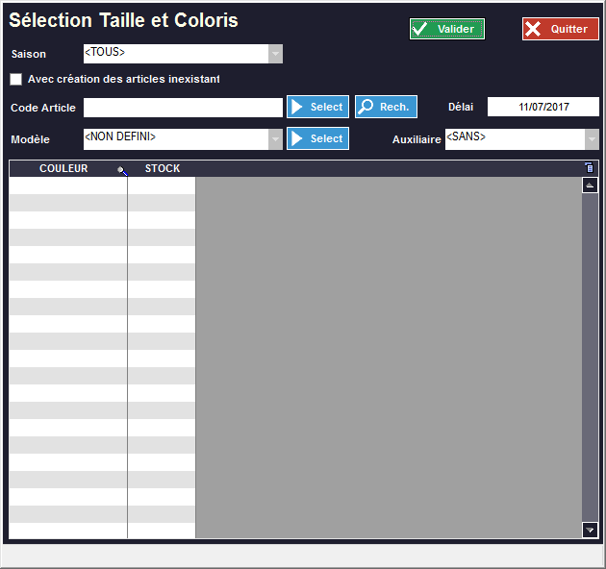This screenshot has height=569, width=606.
Task: Click the scroll up arrow of the table
Action: click(590, 185)
